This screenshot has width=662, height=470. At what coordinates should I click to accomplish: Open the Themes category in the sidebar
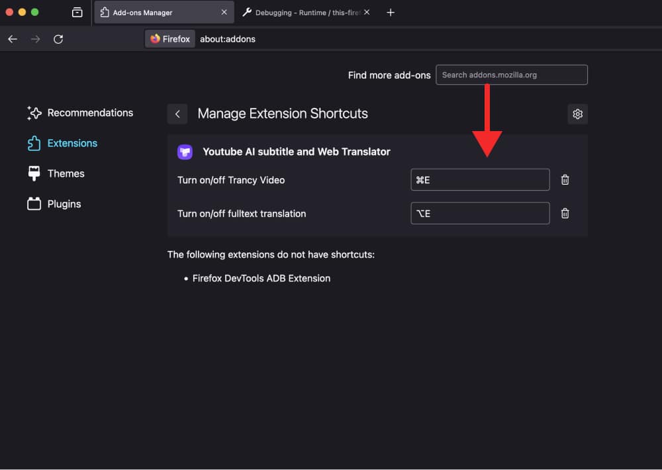pyautogui.click(x=56, y=173)
